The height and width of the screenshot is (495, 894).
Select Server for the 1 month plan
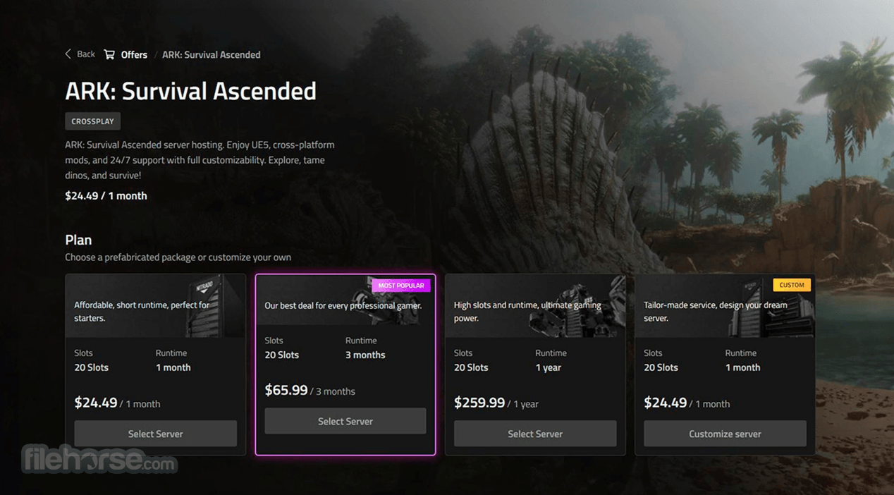click(x=156, y=434)
